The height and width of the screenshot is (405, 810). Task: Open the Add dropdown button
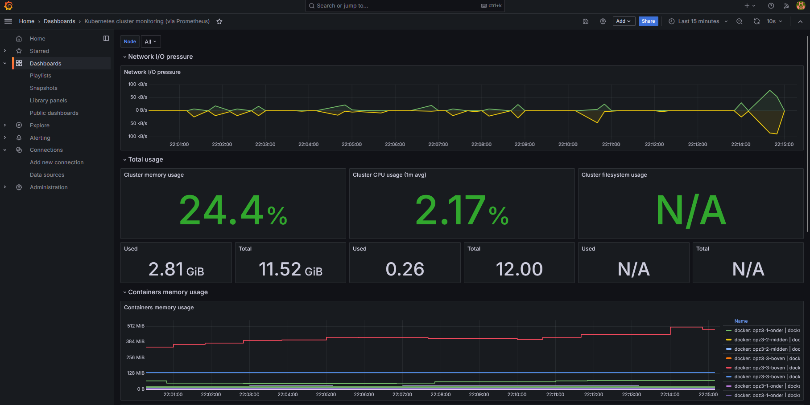click(624, 21)
